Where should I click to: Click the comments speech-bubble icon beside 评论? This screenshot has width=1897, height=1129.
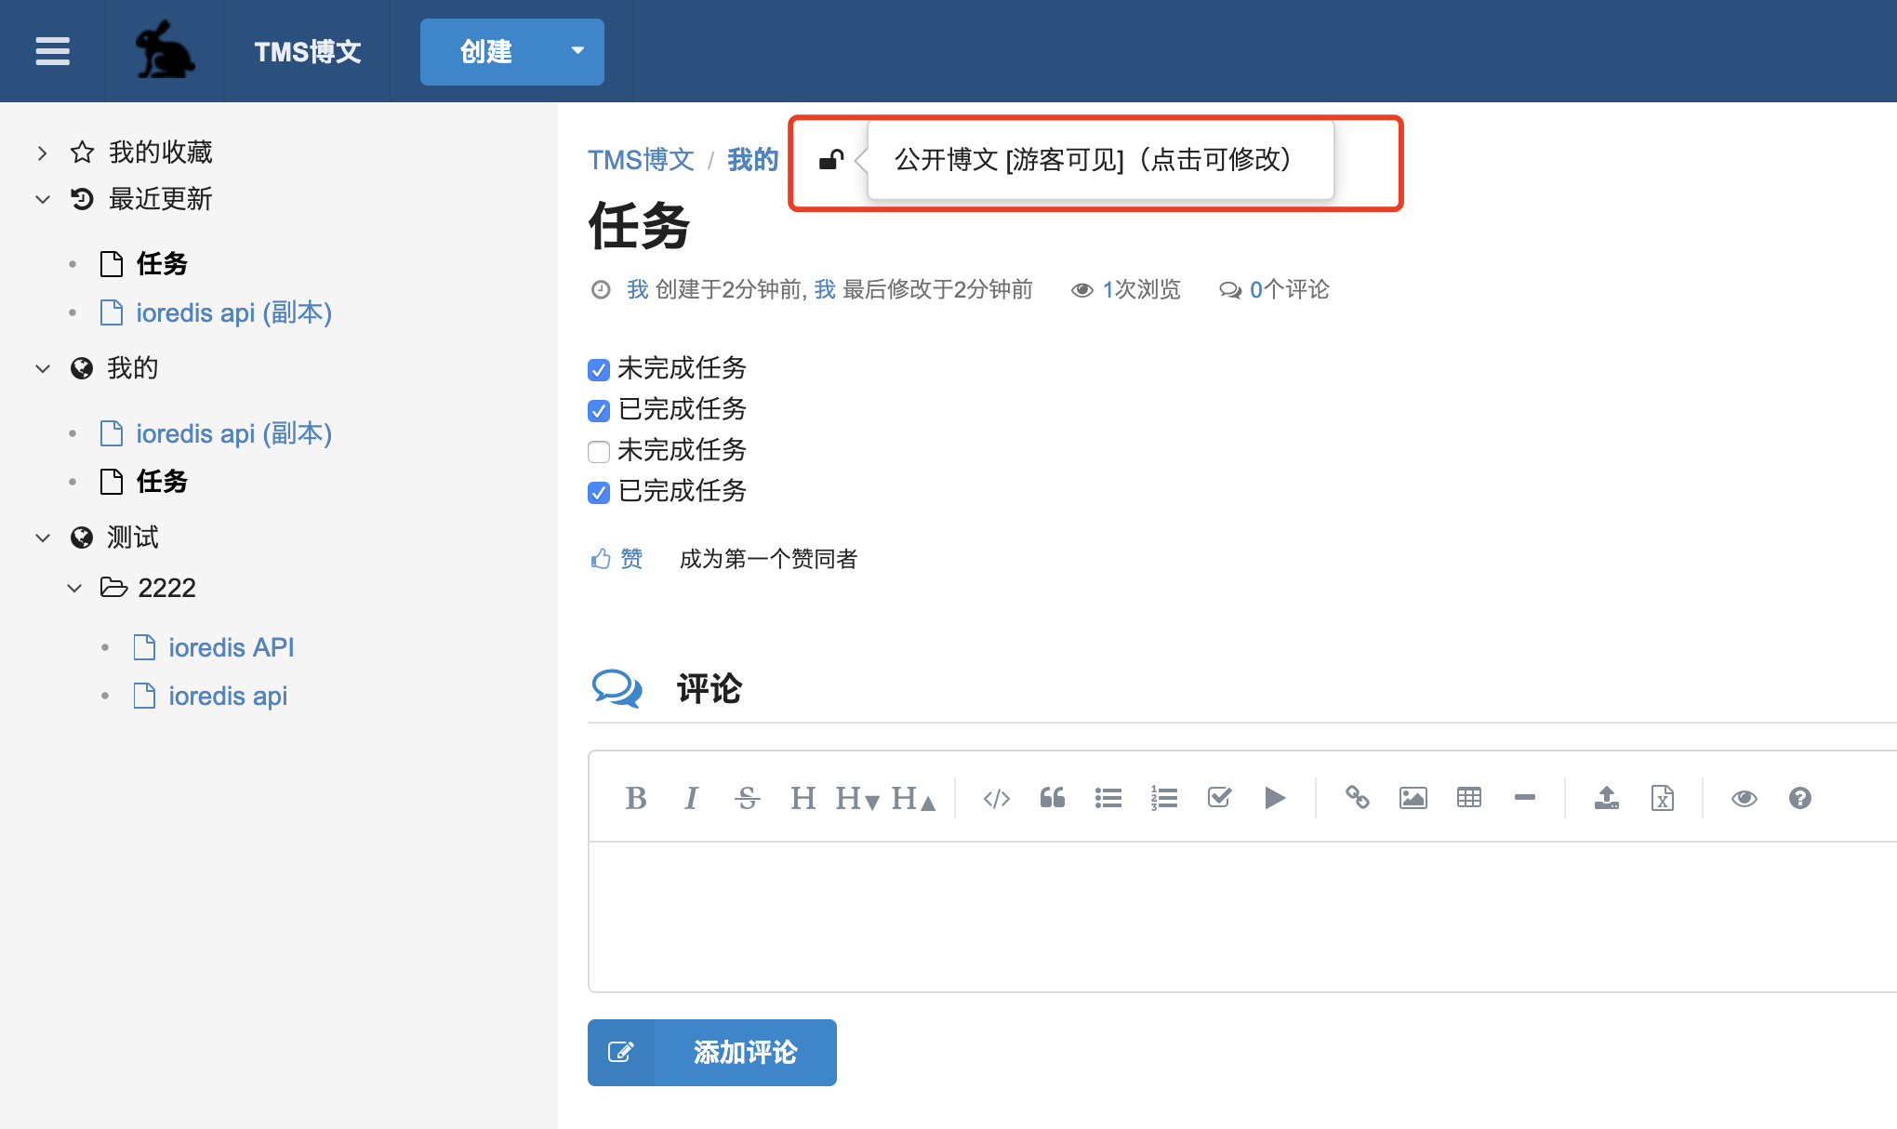coord(617,689)
